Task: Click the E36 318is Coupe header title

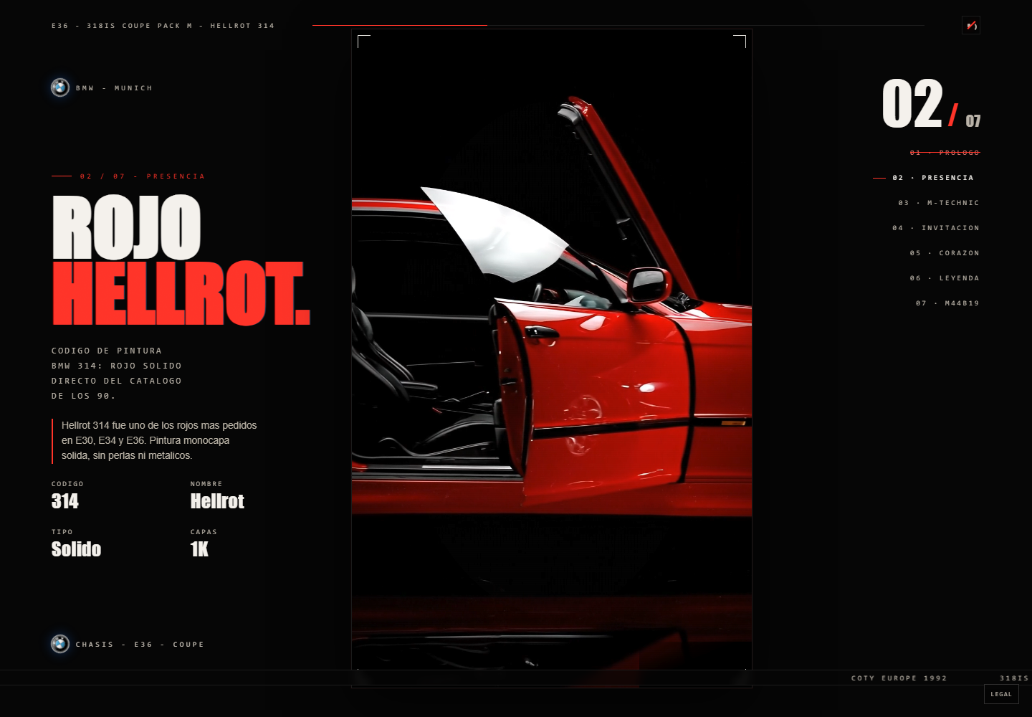Action: (163, 26)
